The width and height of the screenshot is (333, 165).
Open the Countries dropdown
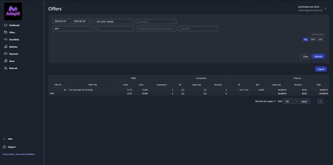pyautogui.click(x=156, y=21)
